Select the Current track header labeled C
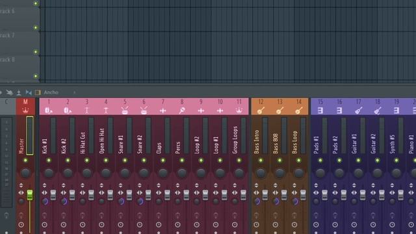The height and width of the screenshot is (234, 416). [x=6, y=107]
